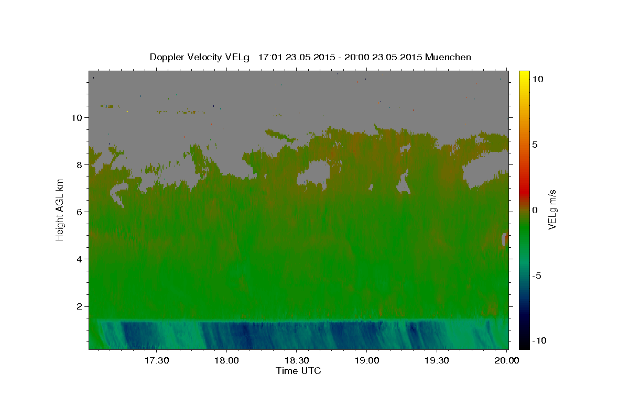The width and height of the screenshot is (629, 419).
Task: Click the 'VELg m/s' colorbar label
Action: pos(551,210)
